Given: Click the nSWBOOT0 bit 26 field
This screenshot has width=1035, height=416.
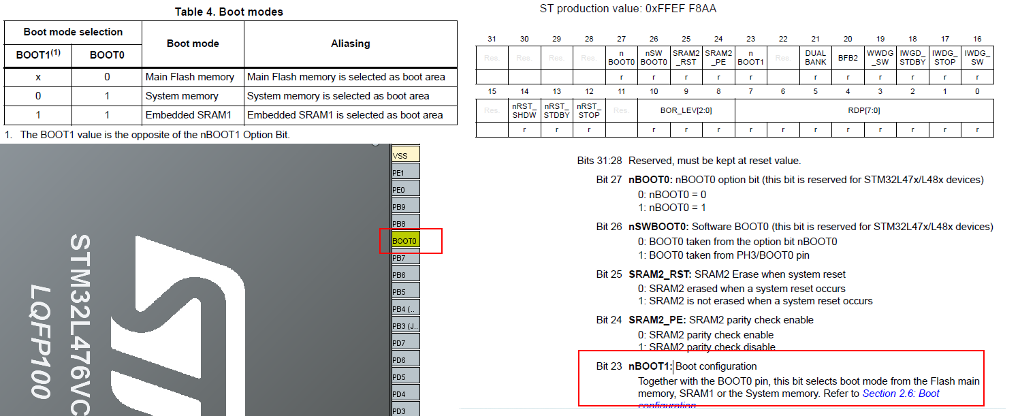Looking at the screenshot, I should [x=653, y=58].
